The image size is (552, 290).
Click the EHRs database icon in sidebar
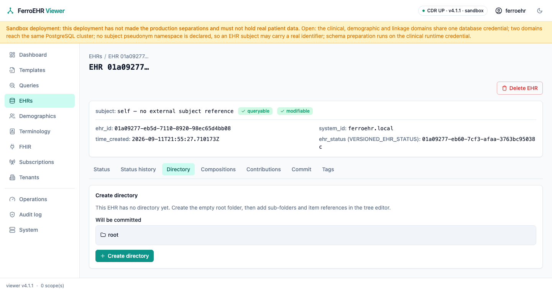(x=12, y=101)
